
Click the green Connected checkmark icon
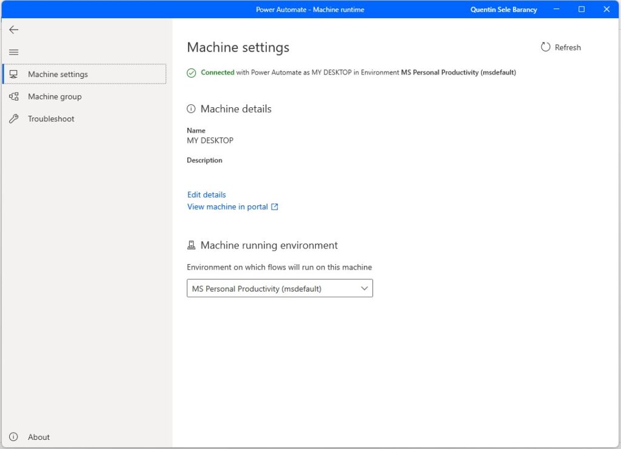coord(191,72)
